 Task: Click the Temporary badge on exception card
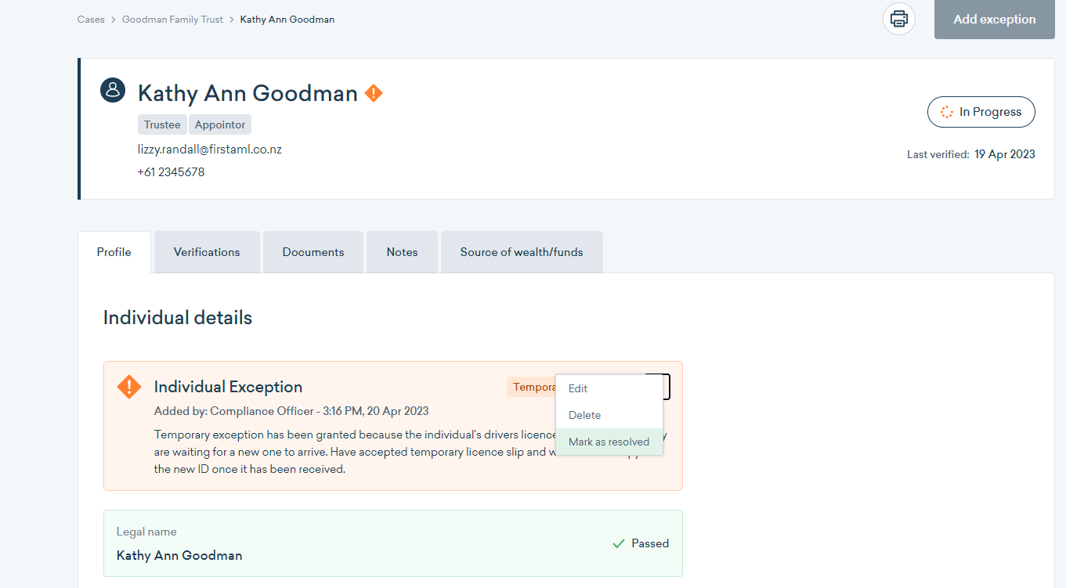coord(532,387)
